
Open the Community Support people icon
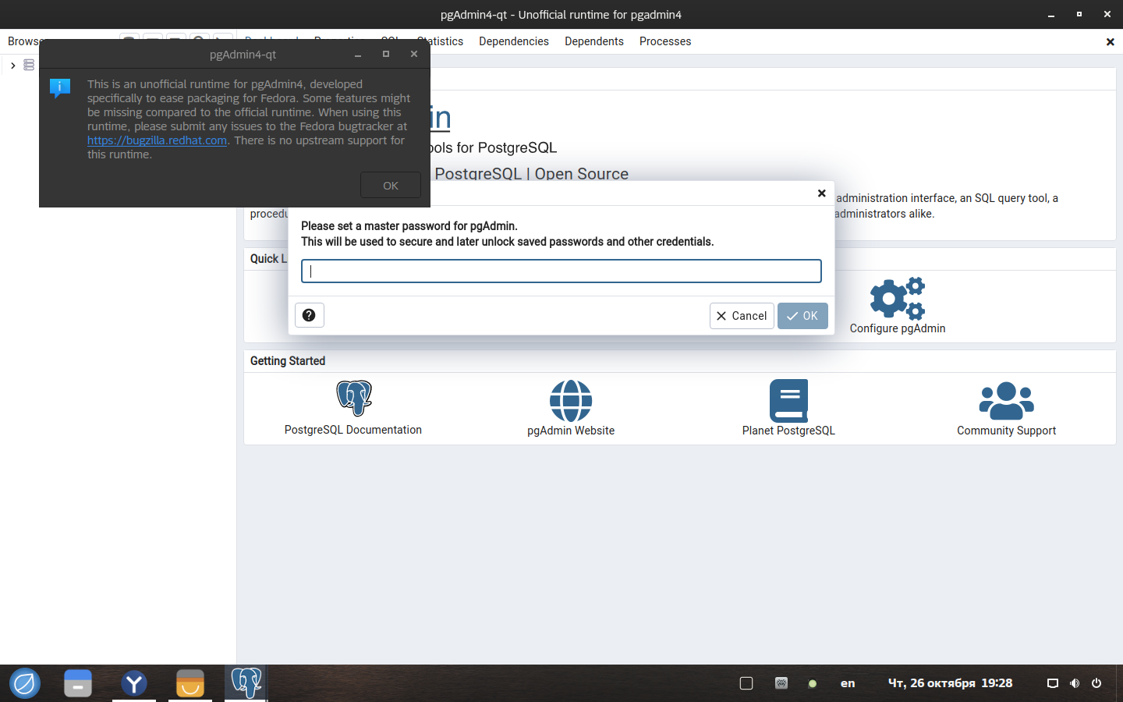1007,401
